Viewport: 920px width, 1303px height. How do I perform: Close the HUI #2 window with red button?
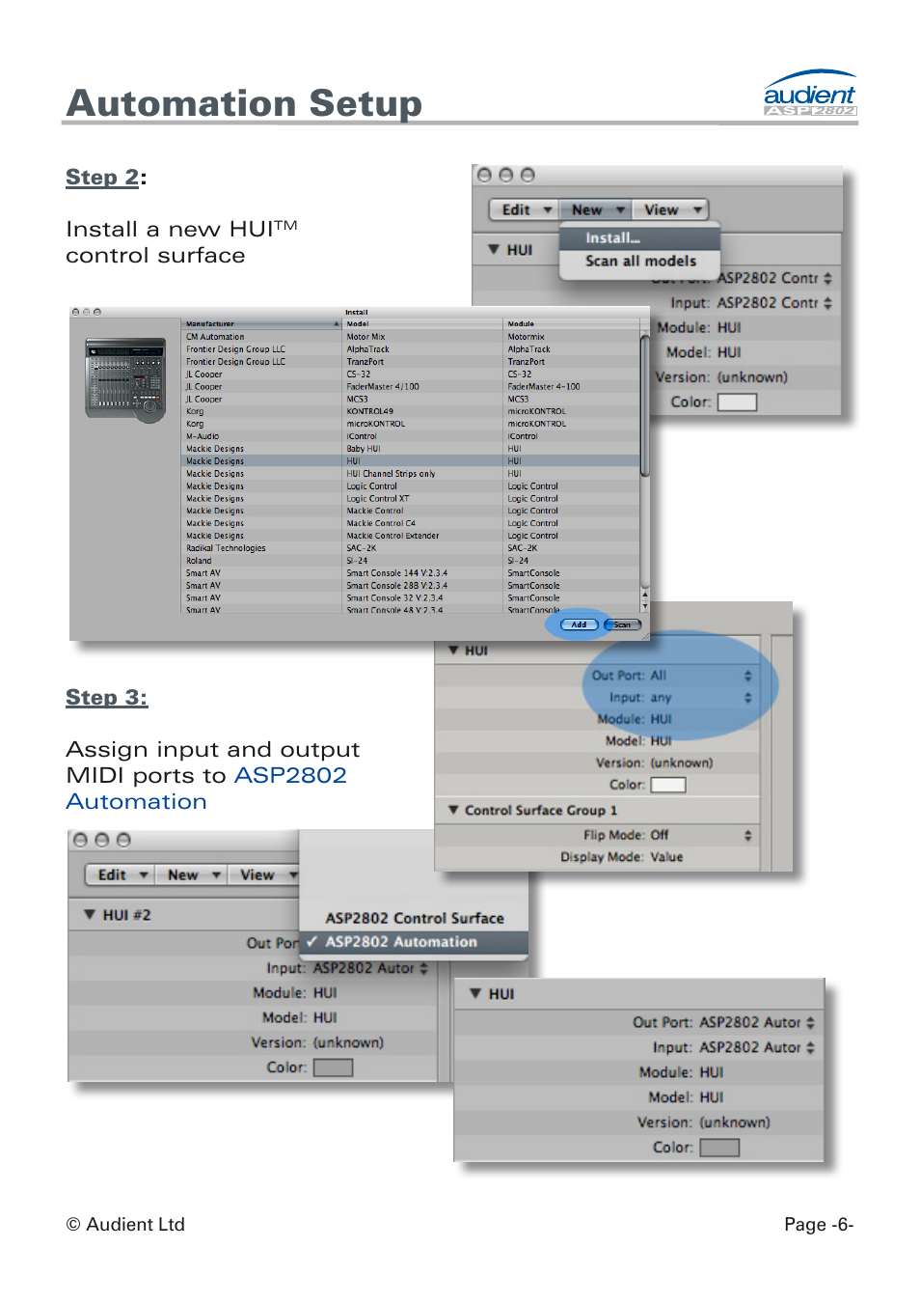point(80,840)
